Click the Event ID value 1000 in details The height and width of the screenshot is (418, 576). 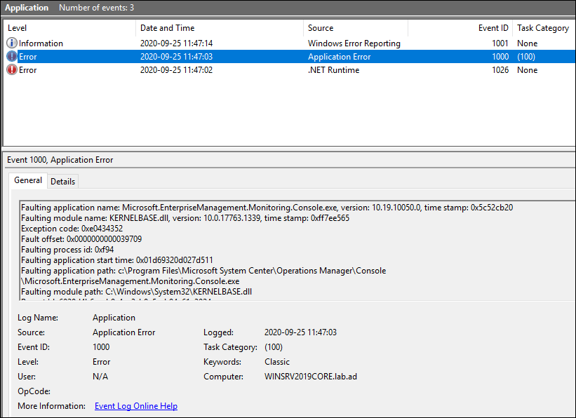101,347
